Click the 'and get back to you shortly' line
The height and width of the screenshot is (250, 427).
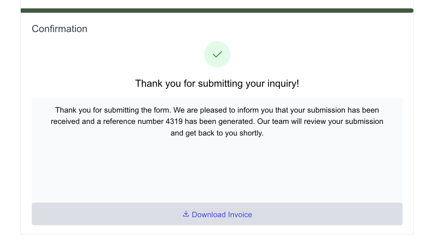point(217,133)
